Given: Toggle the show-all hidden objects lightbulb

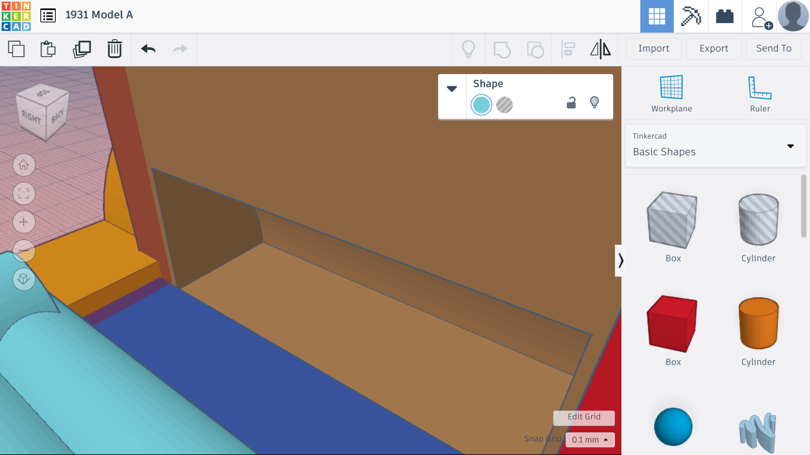Looking at the screenshot, I should click(x=468, y=49).
